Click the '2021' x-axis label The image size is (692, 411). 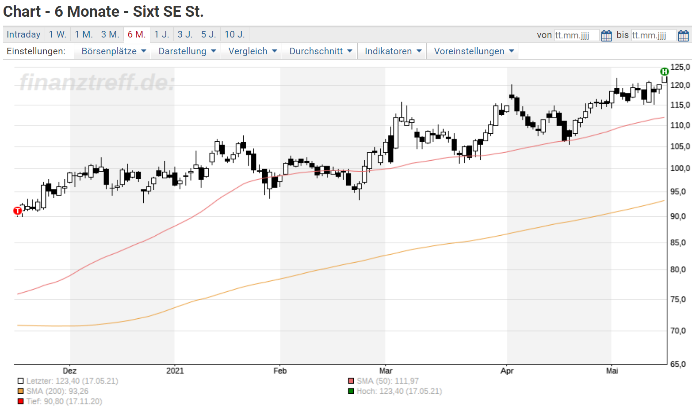click(175, 371)
